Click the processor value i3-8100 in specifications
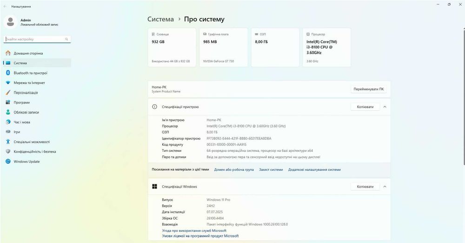 coord(246,126)
